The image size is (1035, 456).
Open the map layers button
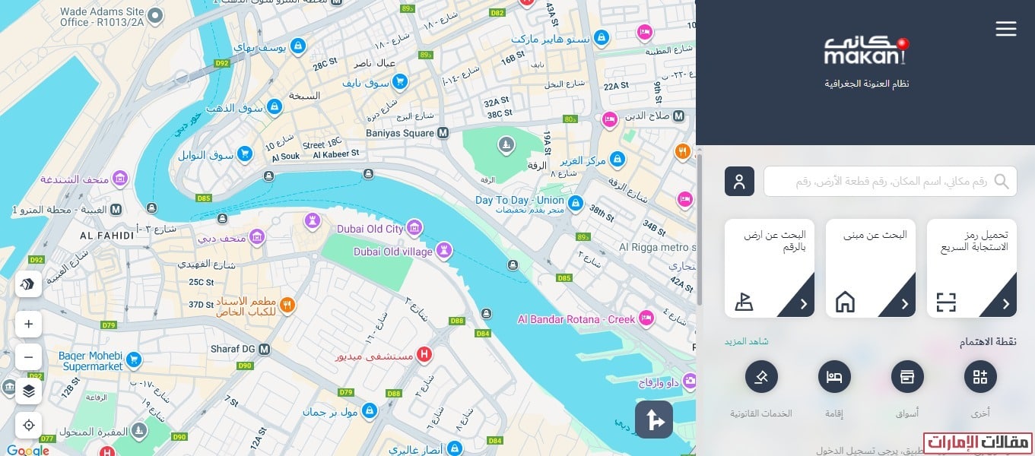tap(29, 391)
